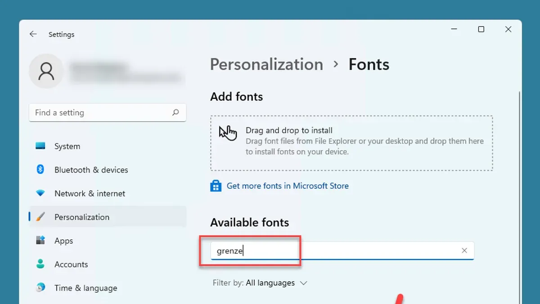Screen dimensions: 540x304
Task: Click the System monitor icon
Action: (x=40, y=146)
